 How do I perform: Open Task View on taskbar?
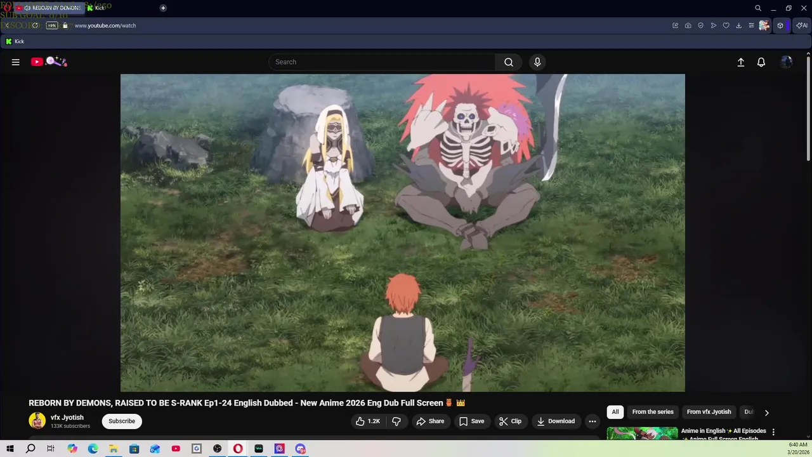[51, 449]
